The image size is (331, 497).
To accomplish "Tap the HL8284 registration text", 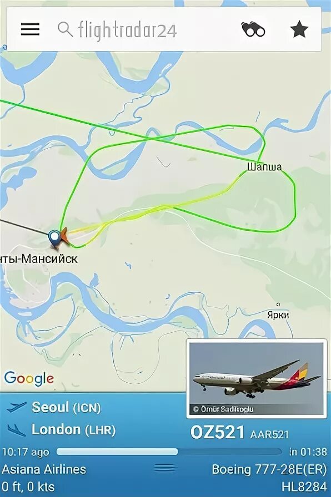I will coord(304,486).
